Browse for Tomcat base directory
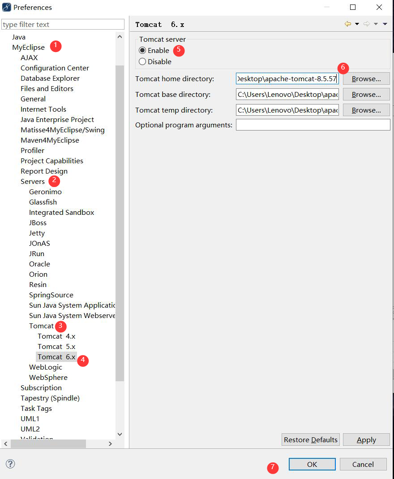This screenshot has height=479, width=394. pyautogui.click(x=366, y=94)
